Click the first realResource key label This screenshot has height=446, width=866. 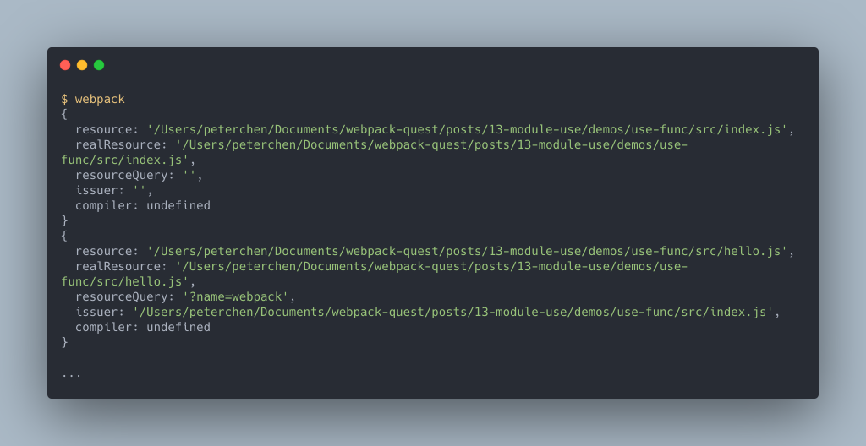click(x=121, y=144)
